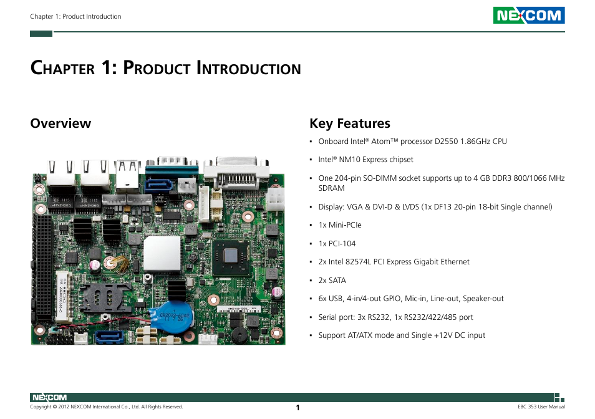Select 'Support AT/ATX mode and Single +12V DC input'
The height and width of the screenshot is (419, 595).
[x=402, y=335]
